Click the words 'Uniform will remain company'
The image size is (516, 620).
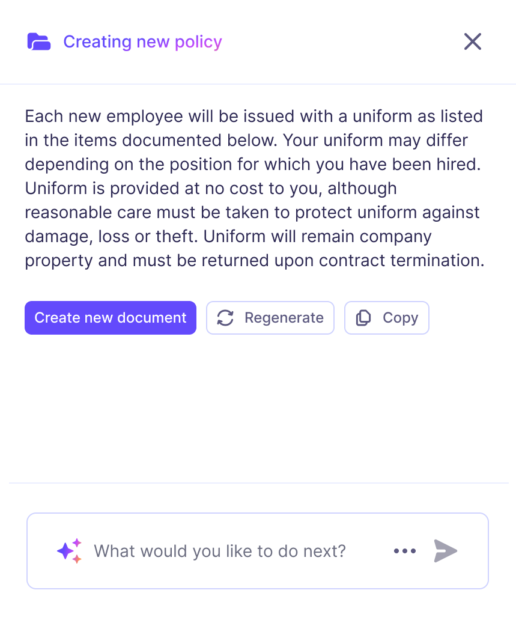click(318, 236)
